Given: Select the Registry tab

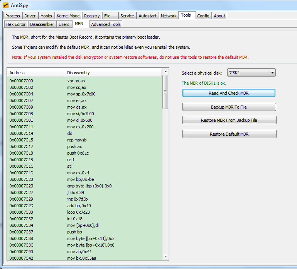Looking at the screenshot, I should pos(92,16).
